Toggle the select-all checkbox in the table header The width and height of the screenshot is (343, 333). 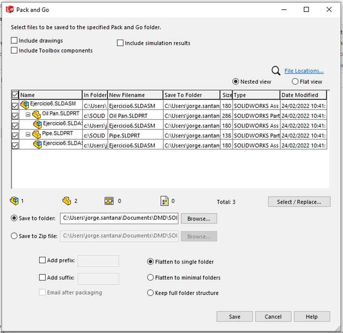point(15,95)
